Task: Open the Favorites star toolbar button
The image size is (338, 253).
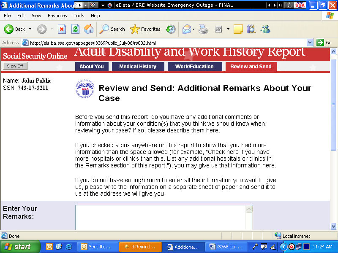Action: coord(145,29)
